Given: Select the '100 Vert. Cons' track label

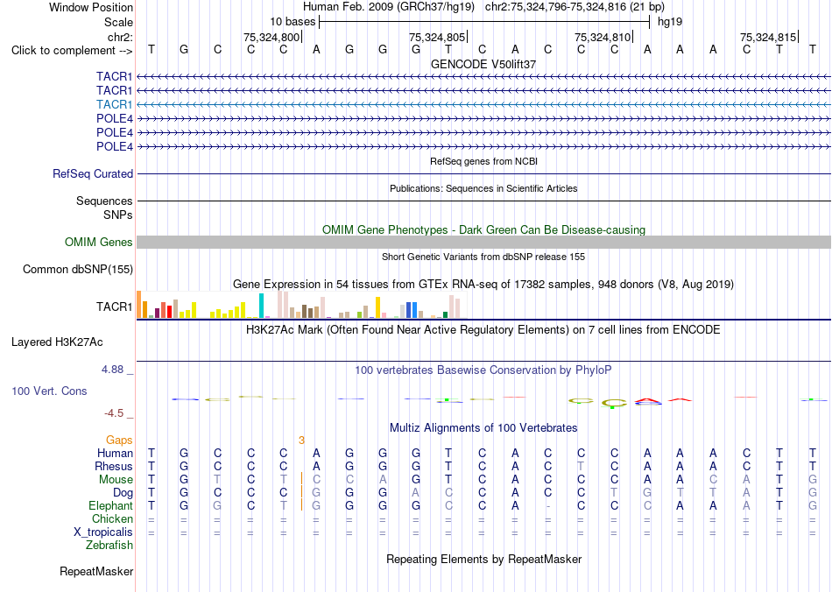Looking at the screenshot, I should (49, 391).
